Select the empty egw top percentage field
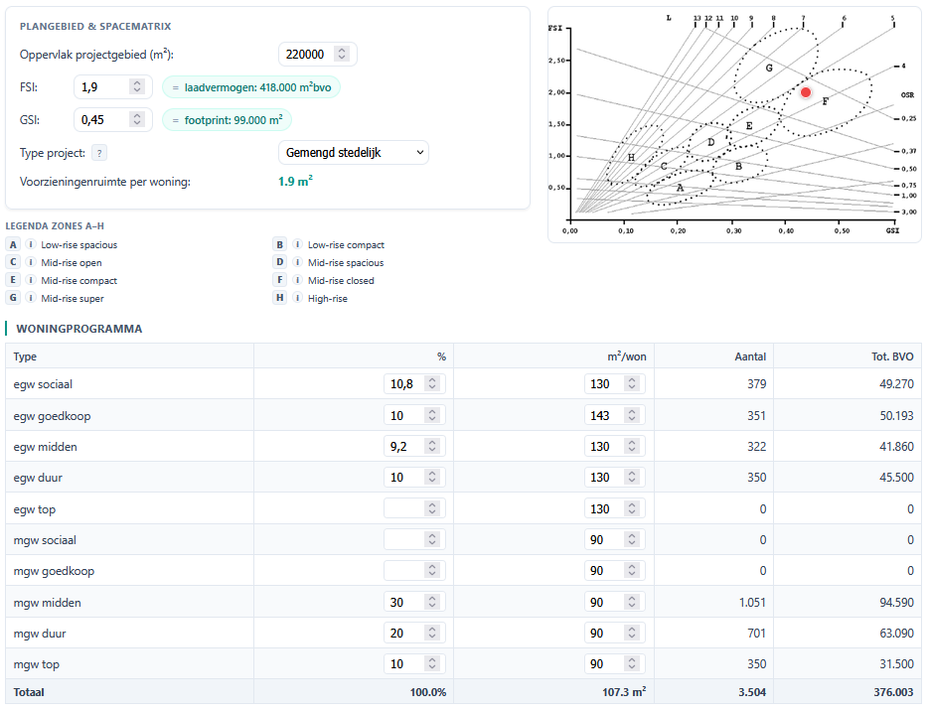This screenshot has width=929, height=710. tap(403, 508)
